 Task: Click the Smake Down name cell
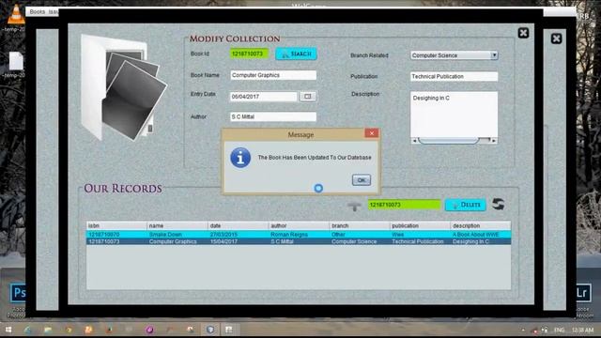point(177,234)
